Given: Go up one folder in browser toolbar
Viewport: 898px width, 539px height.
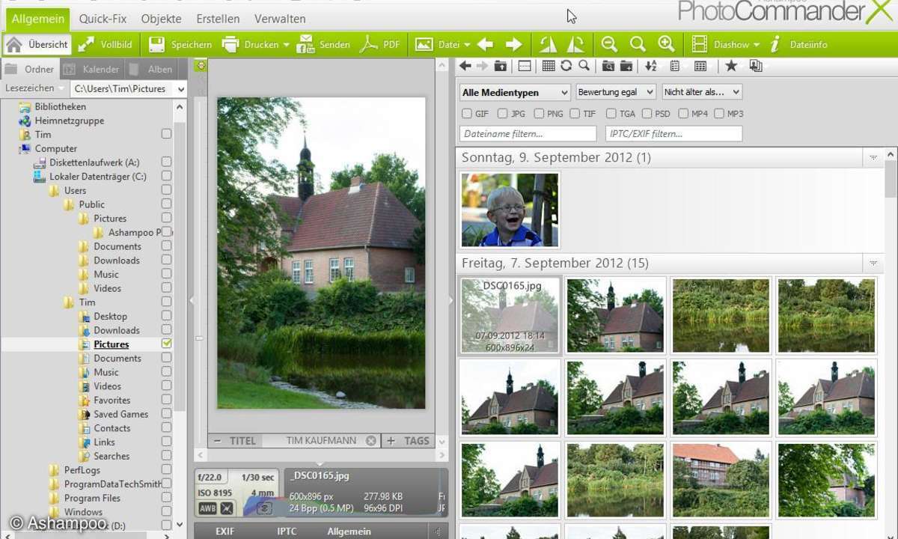Looking at the screenshot, I should tap(500, 66).
